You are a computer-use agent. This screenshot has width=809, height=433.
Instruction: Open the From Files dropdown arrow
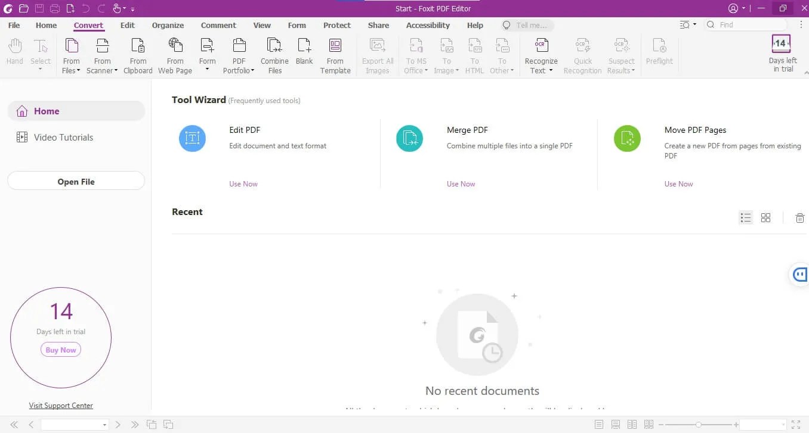pos(78,70)
